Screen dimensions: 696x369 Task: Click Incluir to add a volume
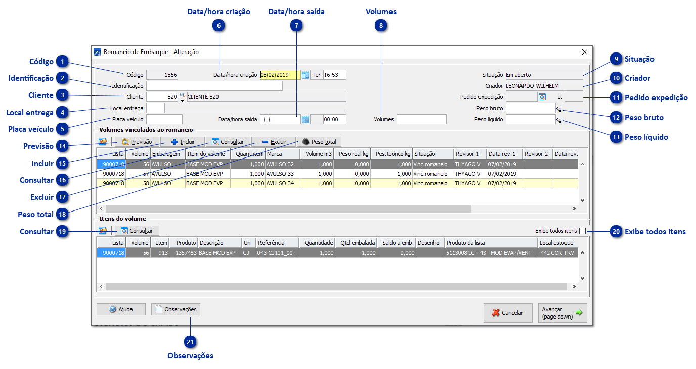click(183, 142)
